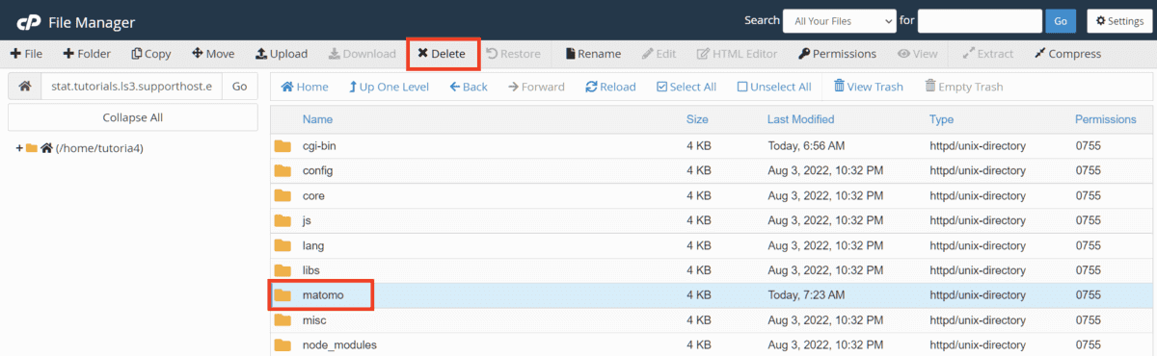Check Select All files

point(686,87)
